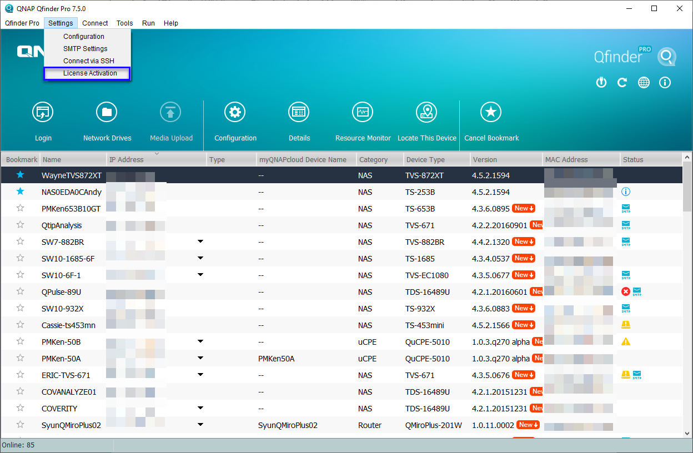693x453 pixels.
Task: Open the Configuration gear toolbar icon
Action: 235,113
